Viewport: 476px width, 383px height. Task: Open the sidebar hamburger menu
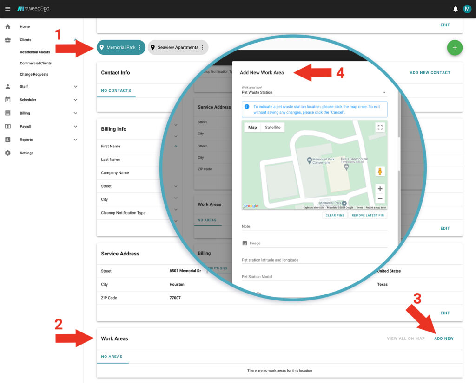(7, 8)
